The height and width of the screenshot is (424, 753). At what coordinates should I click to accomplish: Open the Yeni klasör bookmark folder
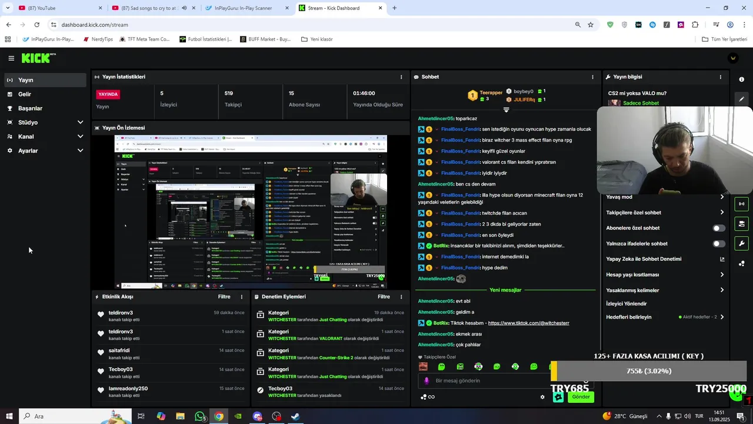point(317,39)
